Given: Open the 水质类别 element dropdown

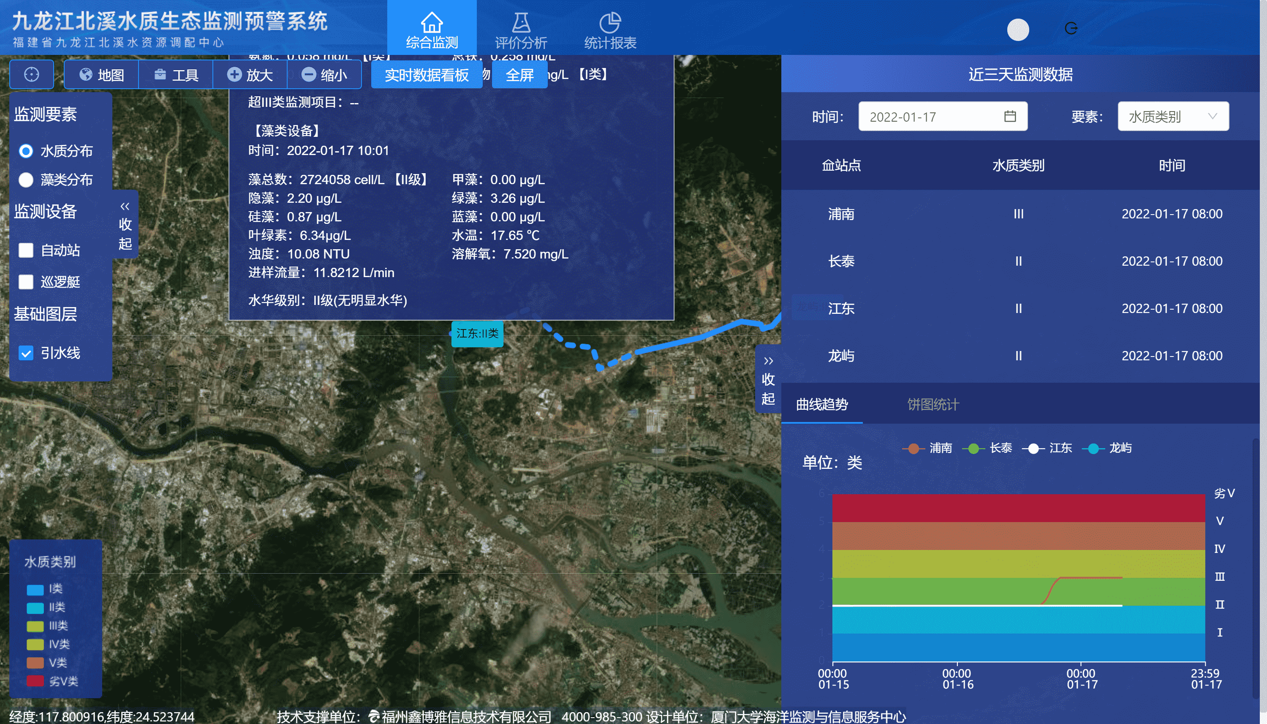Looking at the screenshot, I should tap(1172, 116).
